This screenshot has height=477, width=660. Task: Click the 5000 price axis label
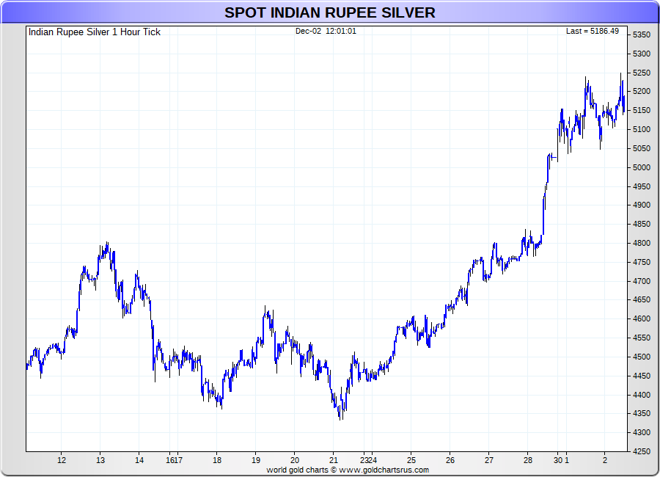(x=642, y=167)
